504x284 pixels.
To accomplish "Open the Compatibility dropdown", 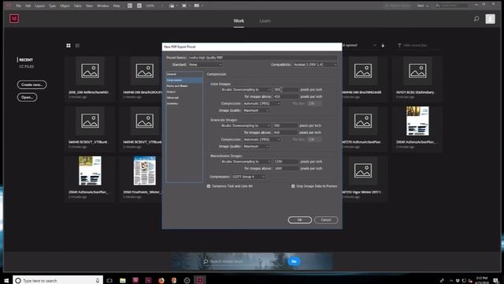I will 315,65.
